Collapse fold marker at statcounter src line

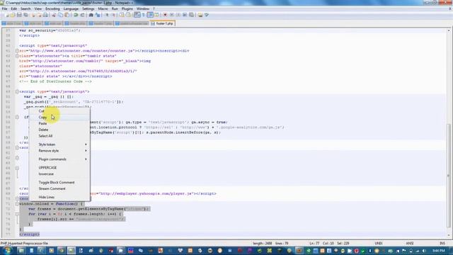[x=17, y=51]
